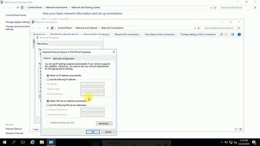
Task: Toggle Validate settings upon exit checkbox
Action: tap(48, 122)
